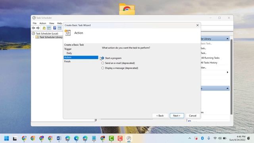Close the Create Basic Task Wizard dialog
The width and height of the screenshot is (254, 143).
[x=198, y=25]
